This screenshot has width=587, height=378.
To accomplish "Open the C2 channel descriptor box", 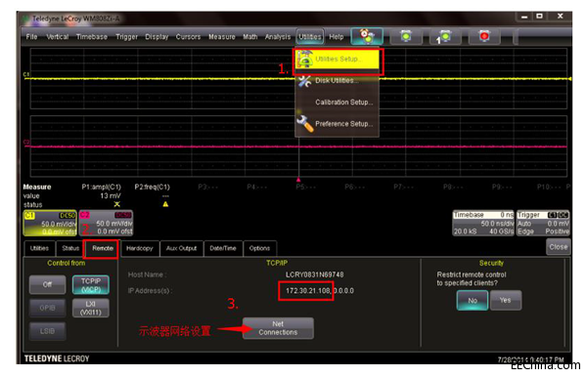I will pyautogui.click(x=106, y=224).
